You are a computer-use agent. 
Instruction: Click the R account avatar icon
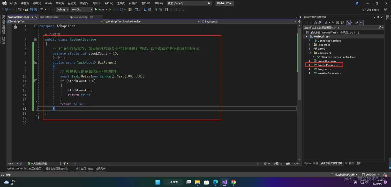[x=357, y=3]
